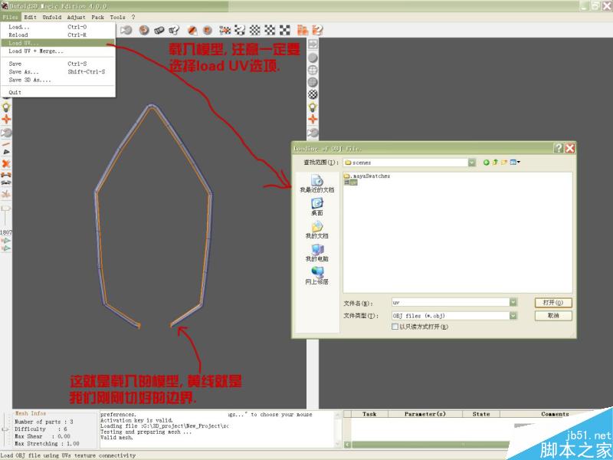Click the cube with question mark toolbar icon
Screen dimensions: 613x460
point(174,30)
